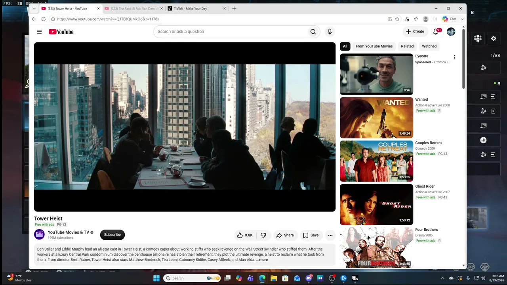Viewport: 507px width, 285px height.
Task: Open a new browser tab
Action: click(x=234, y=8)
